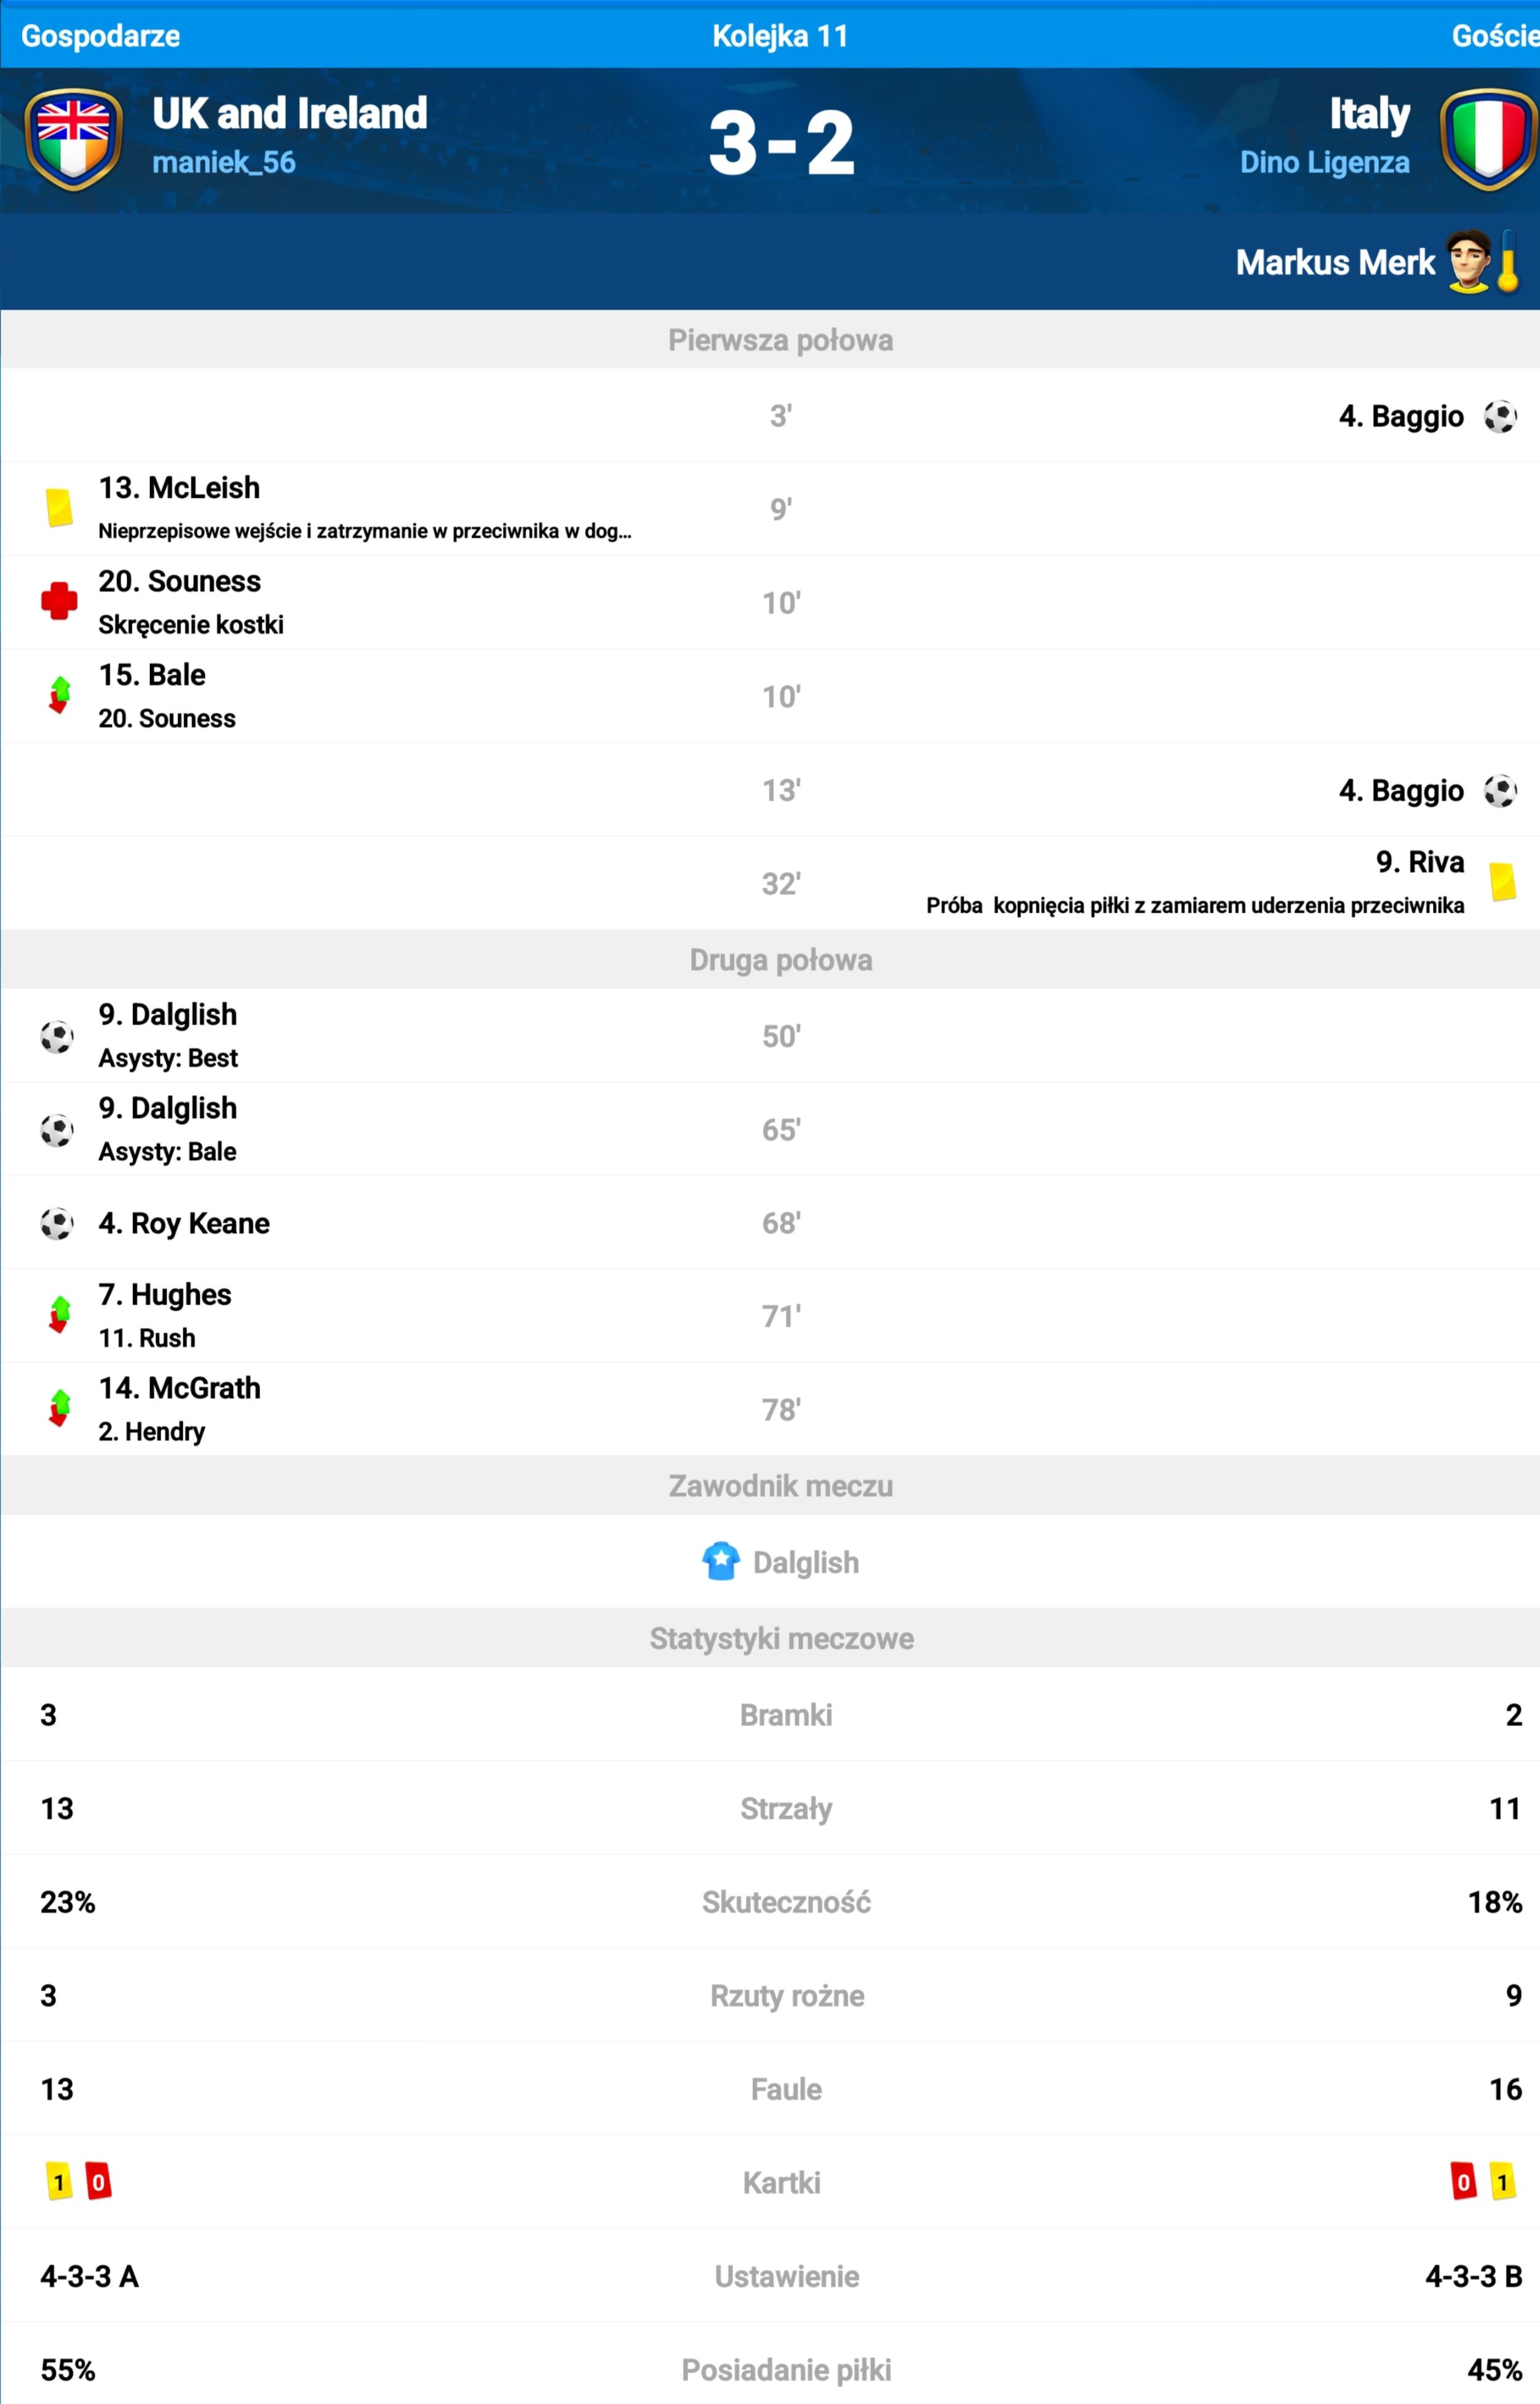This screenshot has width=1540, height=2404.
Task: Select the Kolejka 11 round header
Action: tap(780, 36)
